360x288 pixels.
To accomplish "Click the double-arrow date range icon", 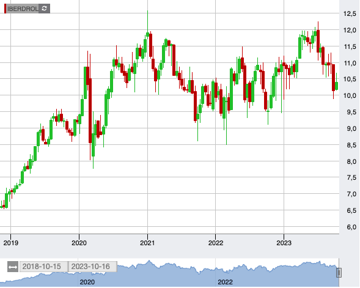I will click(x=13, y=267).
